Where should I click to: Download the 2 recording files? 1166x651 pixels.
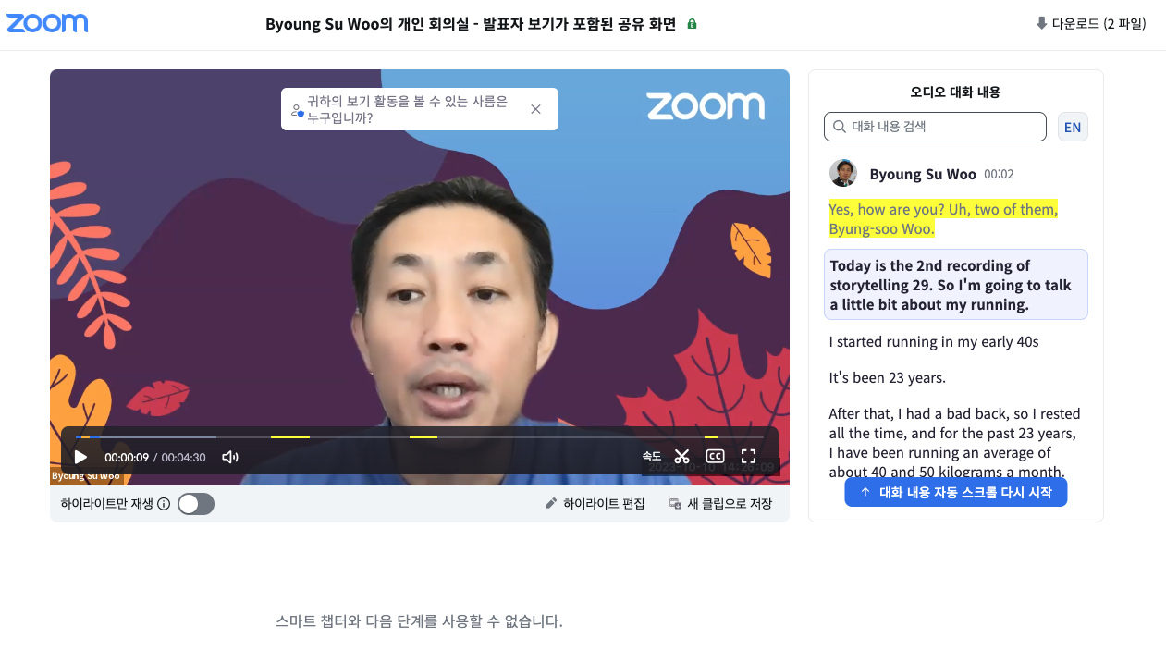(1090, 23)
